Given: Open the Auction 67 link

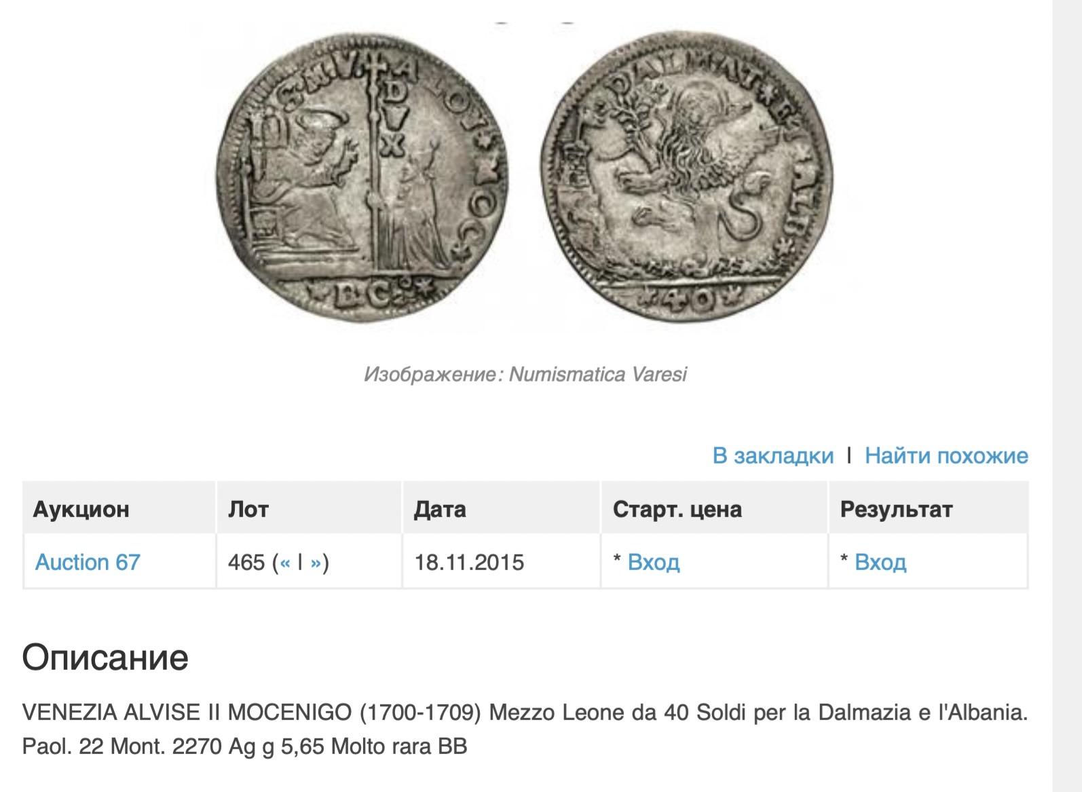Looking at the screenshot, I should click(x=88, y=562).
